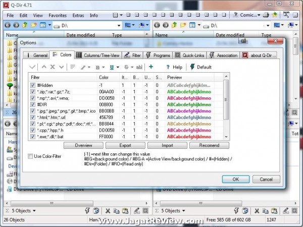Click the green plus add filter icon
The image size is (303, 227).
151,67
